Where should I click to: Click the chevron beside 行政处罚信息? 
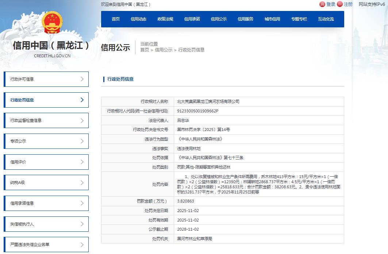pos(82,100)
